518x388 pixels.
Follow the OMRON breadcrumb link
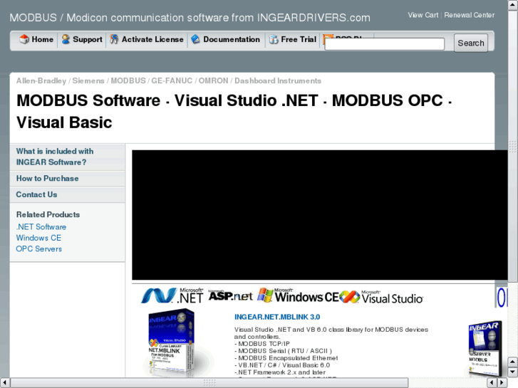214,80
